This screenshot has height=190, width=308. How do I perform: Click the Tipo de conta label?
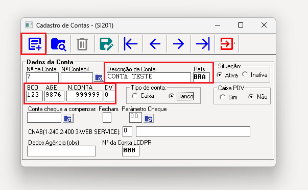[148, 88]
